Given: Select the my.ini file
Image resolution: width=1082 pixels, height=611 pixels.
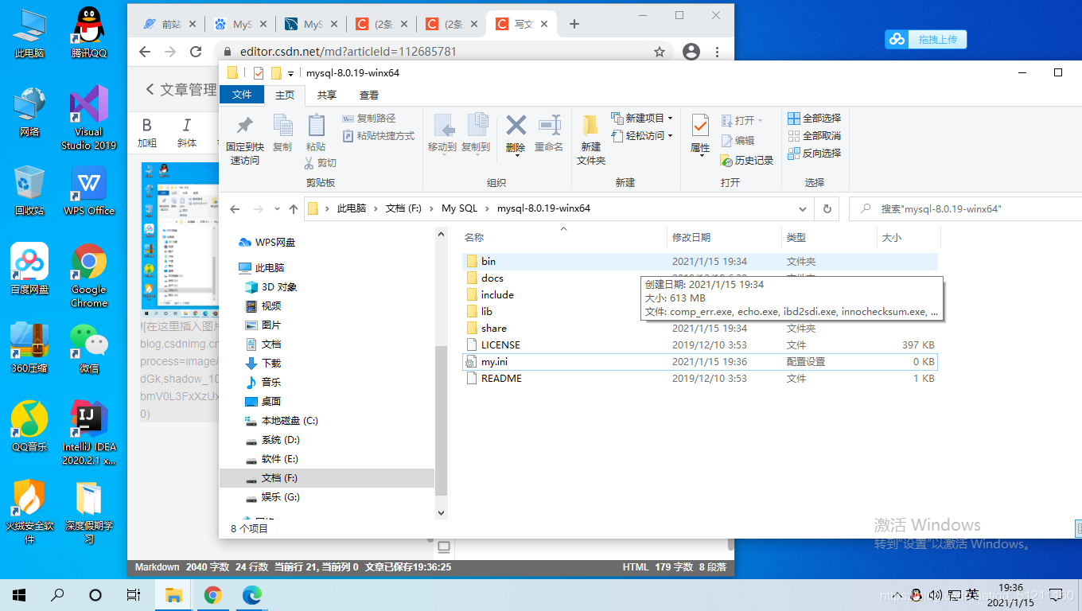Looking at the screenshot, I should pos(494,361).
